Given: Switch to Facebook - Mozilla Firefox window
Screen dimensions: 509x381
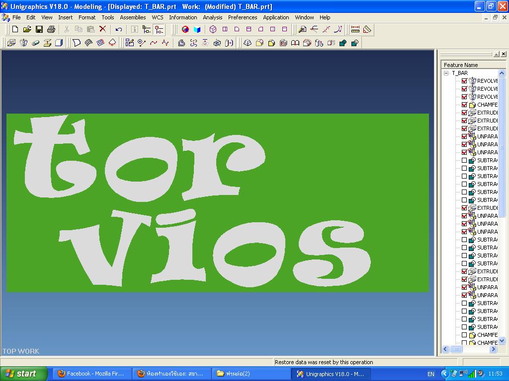Looking at the screenshot, I should 91,374.
